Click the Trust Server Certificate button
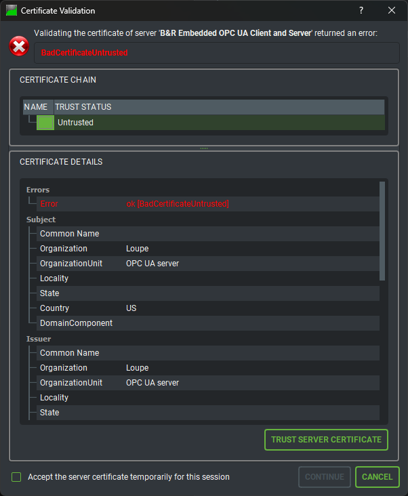Screen dimensions: 408x496 (326, 439)
